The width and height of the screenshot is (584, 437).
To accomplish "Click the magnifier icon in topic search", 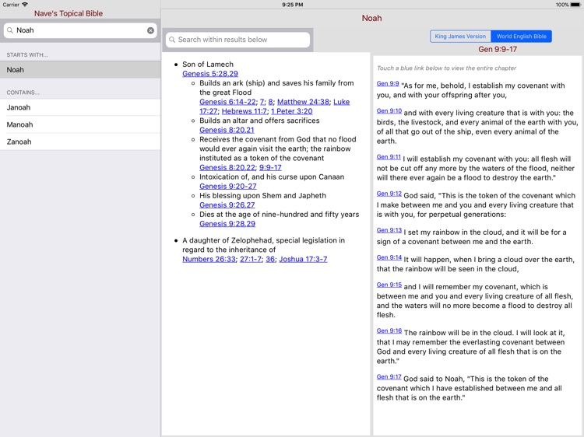I will (x=10, y=30).
